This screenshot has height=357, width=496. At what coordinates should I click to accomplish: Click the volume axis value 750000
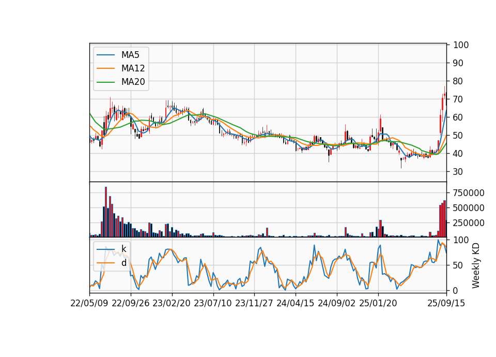tap(469, 193)
